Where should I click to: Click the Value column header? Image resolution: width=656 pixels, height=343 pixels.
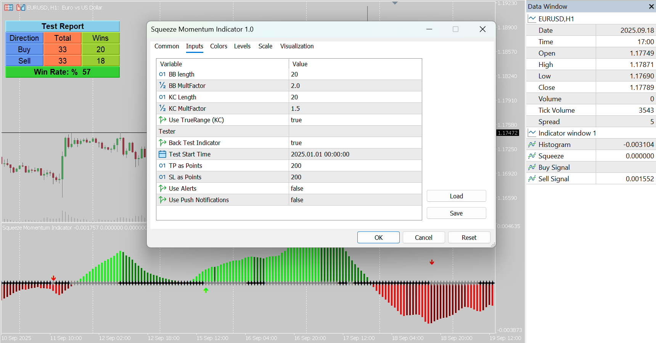tap(355, 64)
